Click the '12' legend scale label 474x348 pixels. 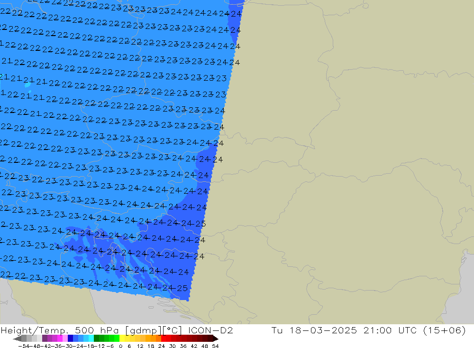pos(140,346)
